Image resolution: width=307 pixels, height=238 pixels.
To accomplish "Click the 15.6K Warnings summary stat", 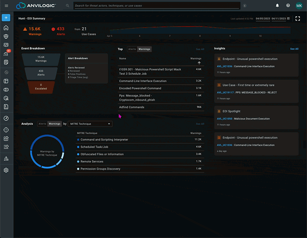I will pos(32,31).
